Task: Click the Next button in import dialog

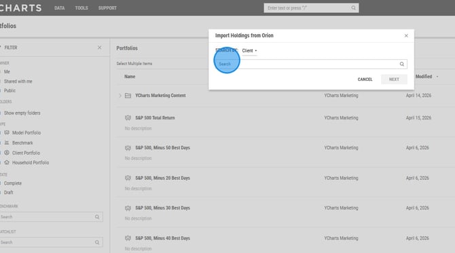Action: [x=394, y=79]
